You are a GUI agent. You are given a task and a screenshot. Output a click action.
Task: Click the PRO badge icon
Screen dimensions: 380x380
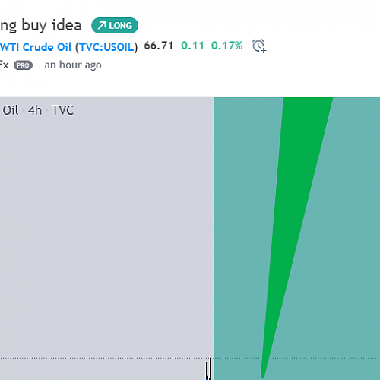pyautogui.click(x=23, y=65)
